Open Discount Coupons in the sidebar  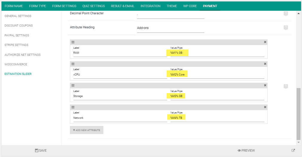tap(19, 26)
